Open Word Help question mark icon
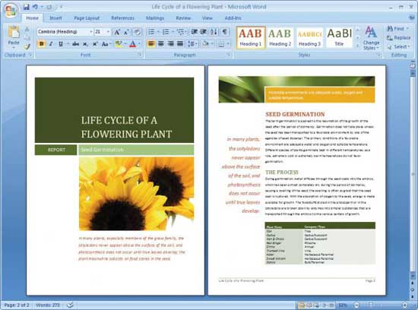 pyautogui.click(x=412, y=17)
